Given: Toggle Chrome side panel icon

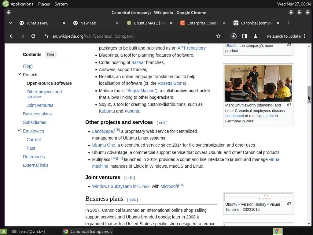Looking at the screenshot, I should tap(245, 36).
